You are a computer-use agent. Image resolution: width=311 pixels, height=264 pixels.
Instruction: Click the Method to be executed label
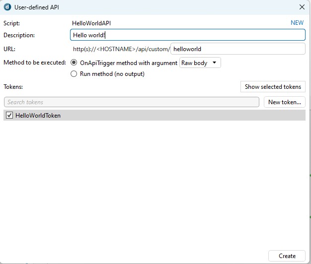pos(35,63)
